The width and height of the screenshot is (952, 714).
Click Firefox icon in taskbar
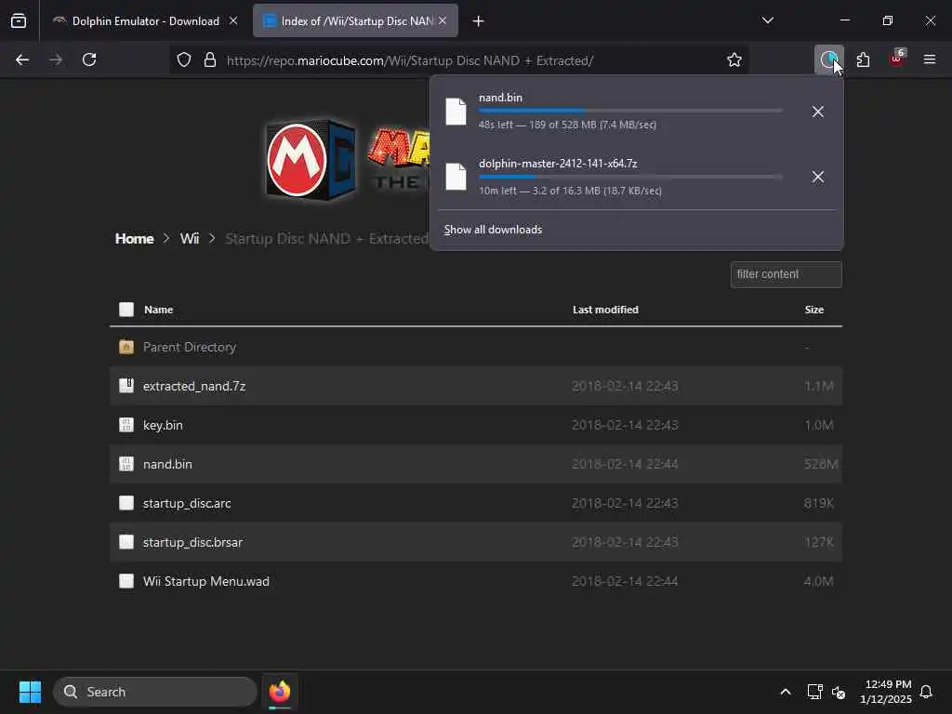[x=280, y=692]
